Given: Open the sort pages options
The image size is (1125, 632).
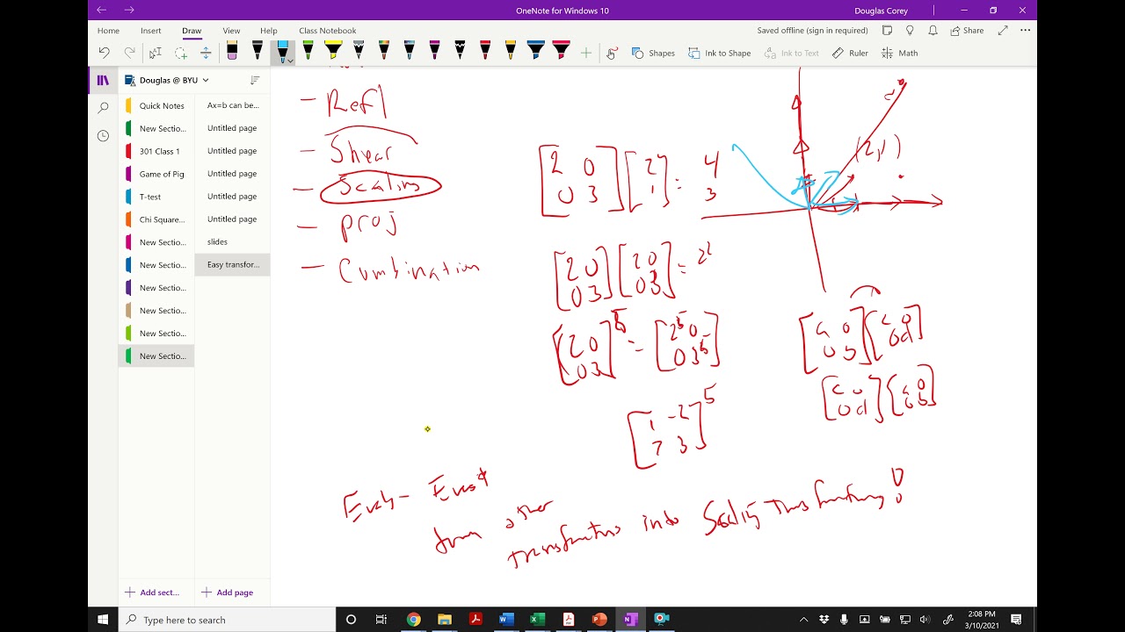Looking at the screenshot, I should point(255,80).
